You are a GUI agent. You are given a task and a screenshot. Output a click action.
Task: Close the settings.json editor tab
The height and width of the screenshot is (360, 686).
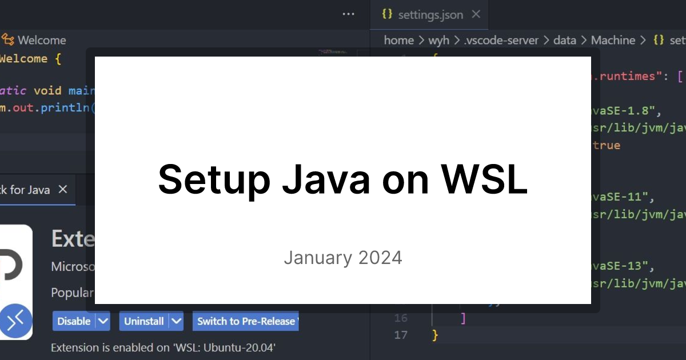476,15
